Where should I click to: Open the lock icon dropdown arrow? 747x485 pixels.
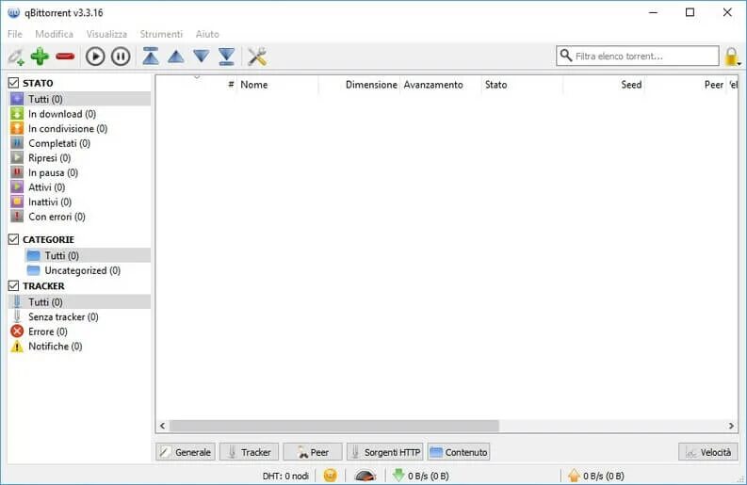click(739, 63)
